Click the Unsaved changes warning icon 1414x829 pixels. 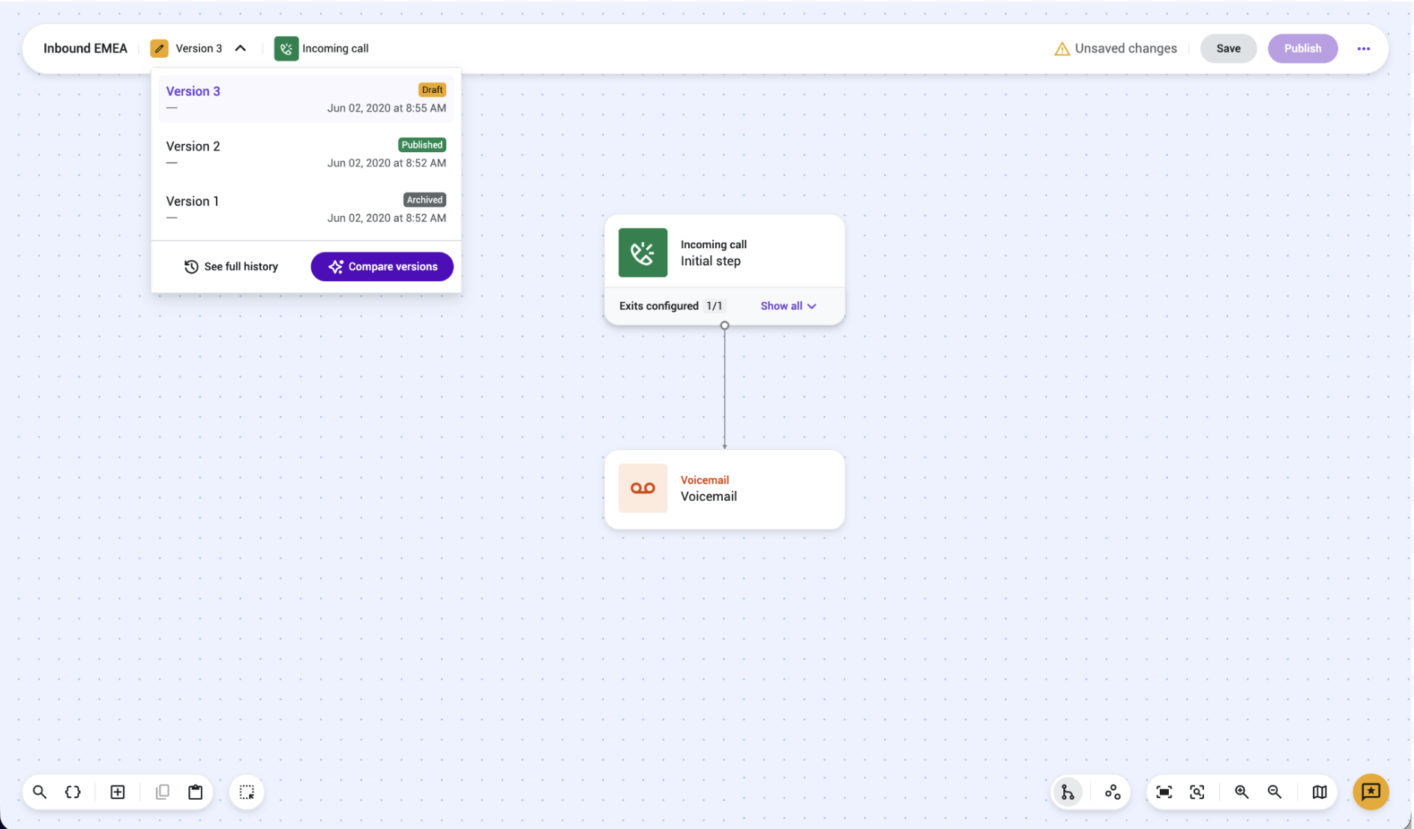coord(1062,49)
